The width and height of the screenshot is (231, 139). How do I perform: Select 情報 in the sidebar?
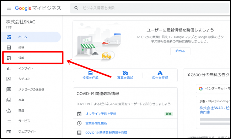[x=33, y=58]
